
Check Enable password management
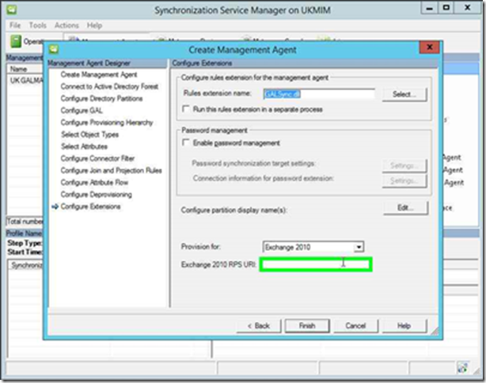(186, 142)
